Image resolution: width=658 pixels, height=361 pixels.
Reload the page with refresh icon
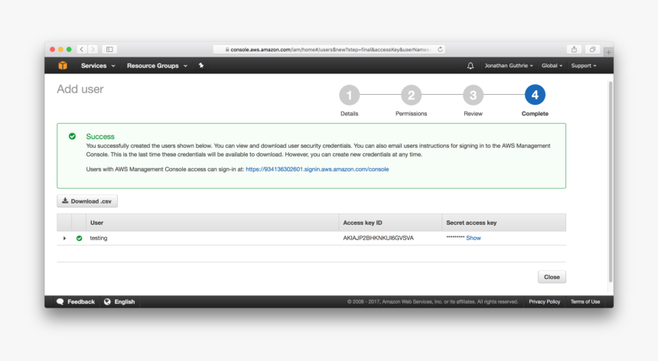point(440,50)
